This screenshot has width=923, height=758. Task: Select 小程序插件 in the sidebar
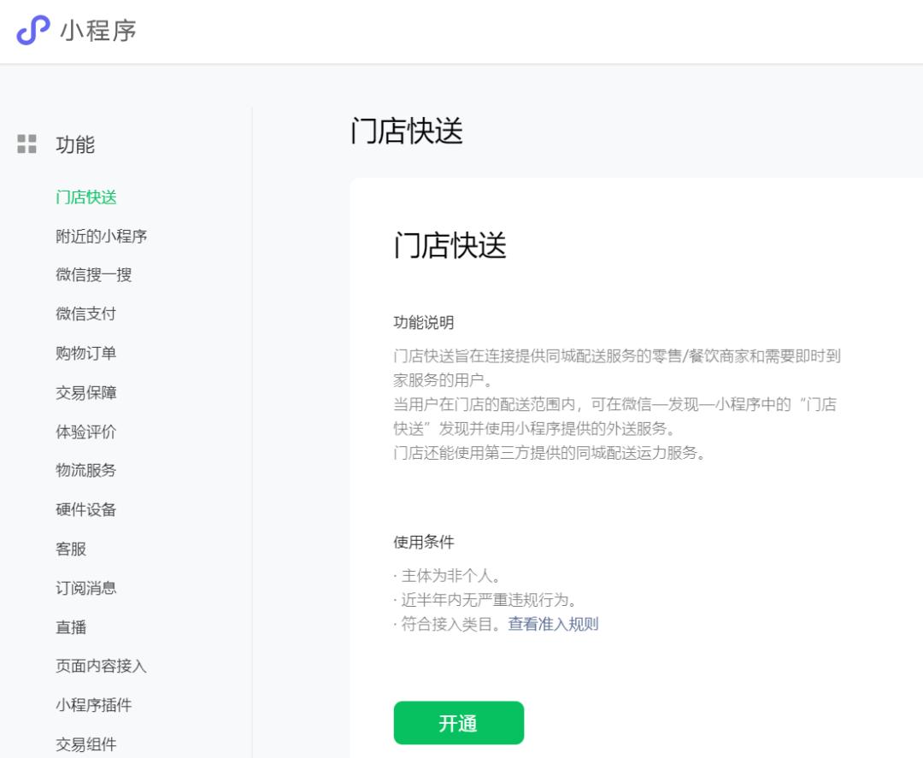pyautogui.click(x=95, y=705)
